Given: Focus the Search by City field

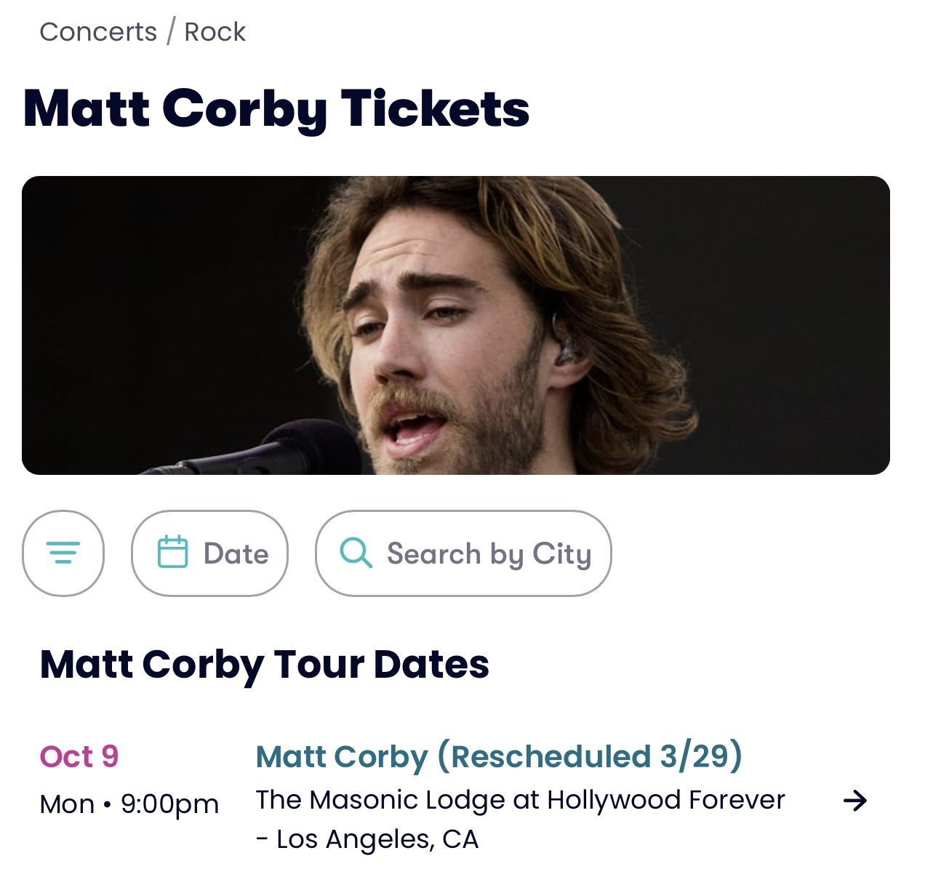Looking at the screenshot, I should point(489,553).
